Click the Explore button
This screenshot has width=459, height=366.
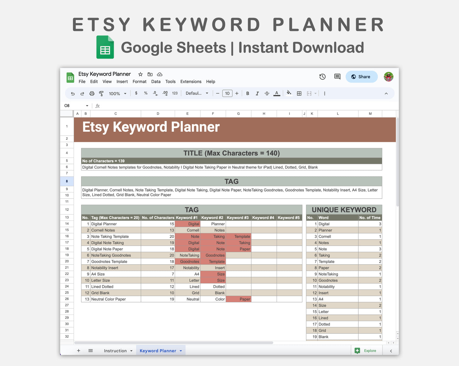pyautogui.click(x=366, y=350)
